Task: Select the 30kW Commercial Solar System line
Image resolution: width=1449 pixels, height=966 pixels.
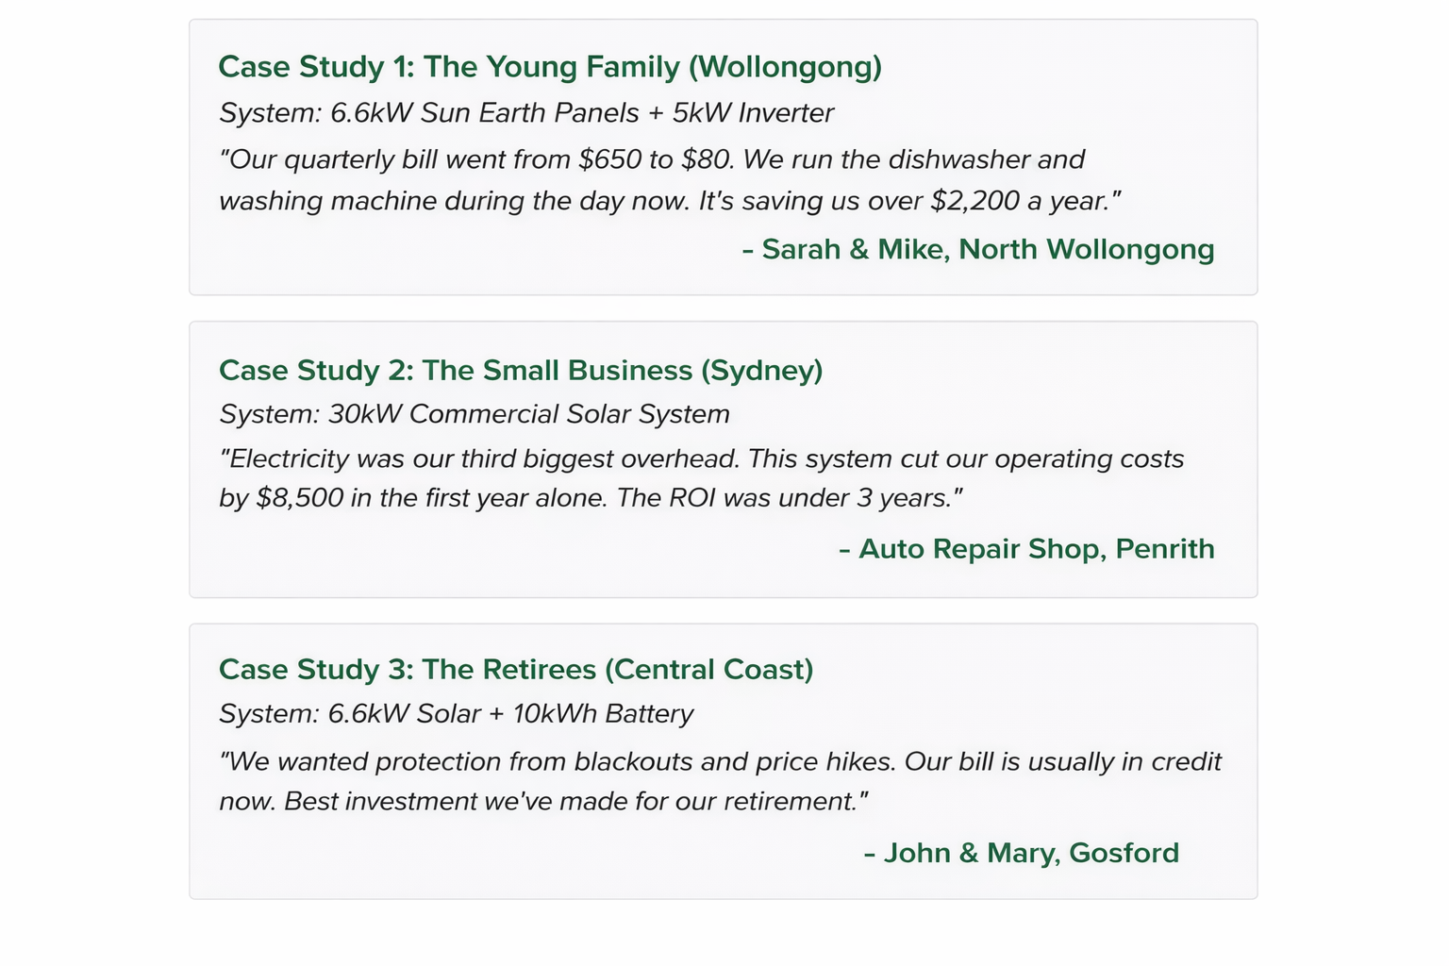Action: point(475,414)
